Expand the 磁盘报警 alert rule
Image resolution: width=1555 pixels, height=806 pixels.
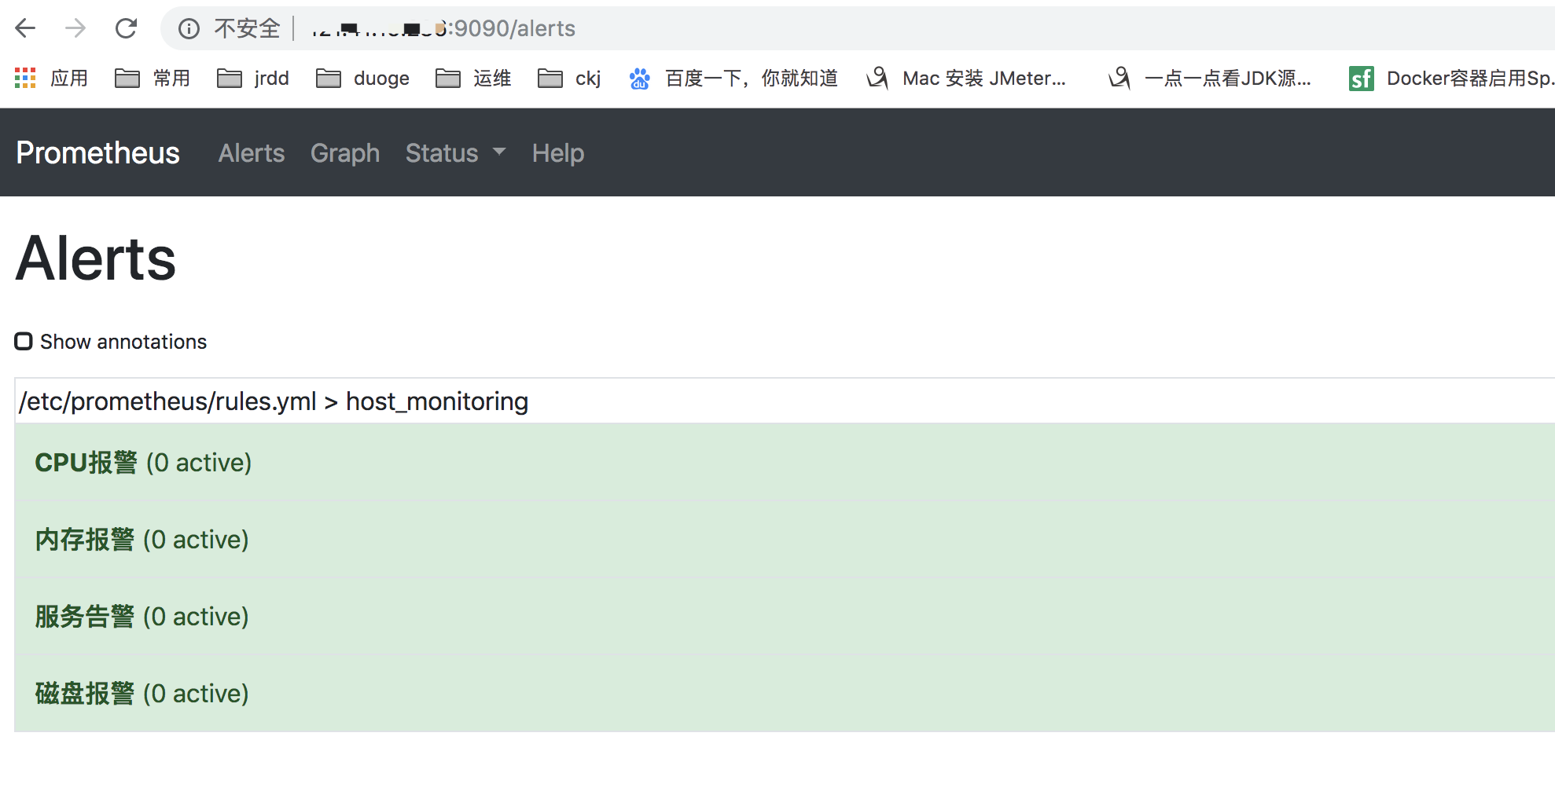pos(83,693)
